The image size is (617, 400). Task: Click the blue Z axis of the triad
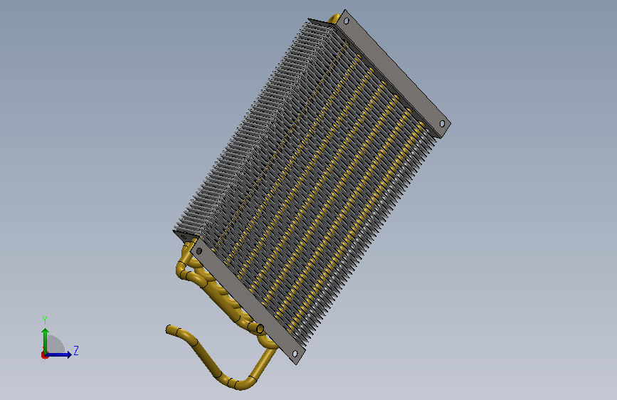click(x=59, y=354)
